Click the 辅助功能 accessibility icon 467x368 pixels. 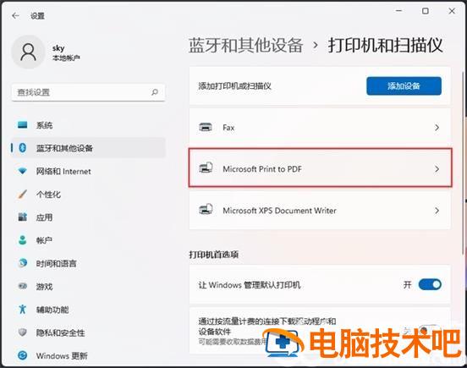click(x=22, y=310)
